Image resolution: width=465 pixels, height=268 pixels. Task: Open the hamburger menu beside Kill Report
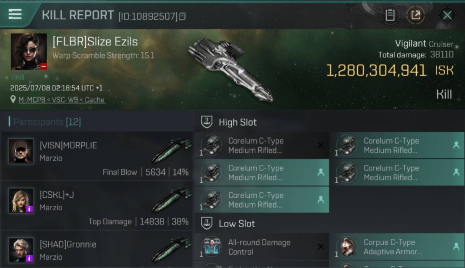point(15,15)
